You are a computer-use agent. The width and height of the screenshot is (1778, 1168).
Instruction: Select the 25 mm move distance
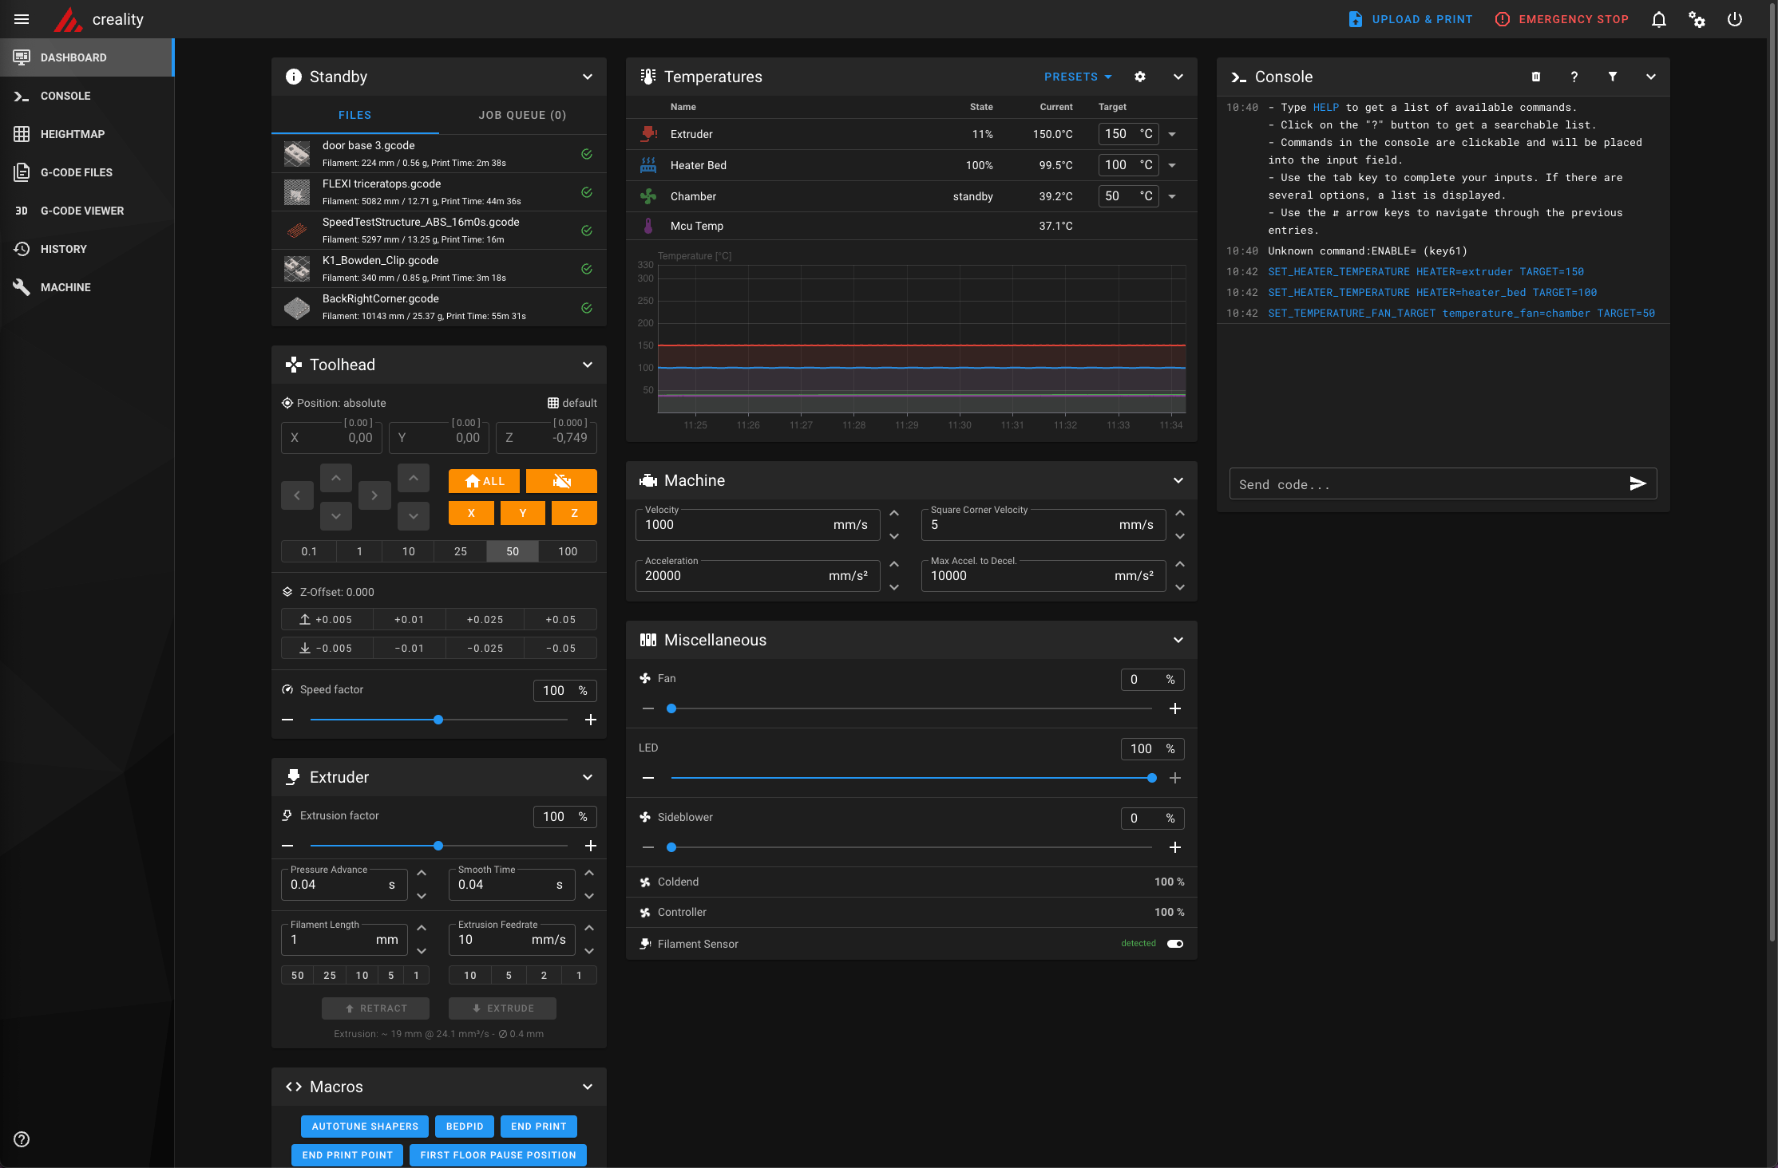[x=460, y=551]
